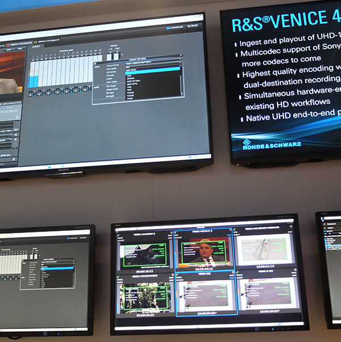341x342 pixels.
Task: Click SHOWCASE icon on Sony monitor header
Action: (x=169, y=28)
